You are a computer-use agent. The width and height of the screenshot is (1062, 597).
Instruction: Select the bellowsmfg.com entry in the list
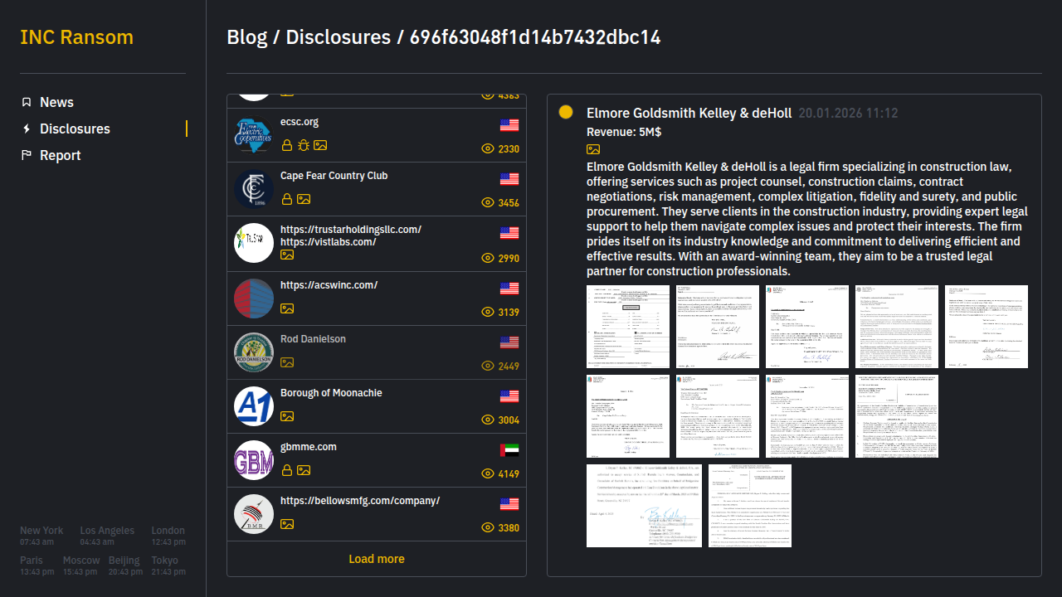(359, 501)
